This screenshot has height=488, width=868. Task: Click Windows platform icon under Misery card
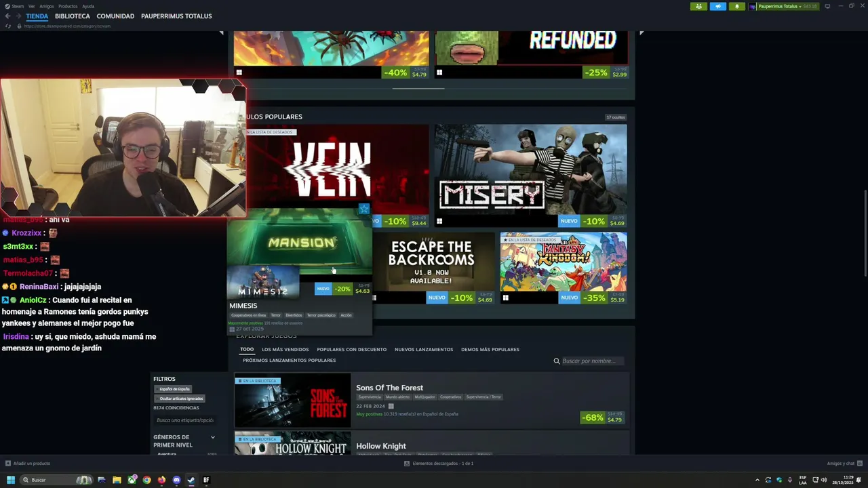(439, 221)
